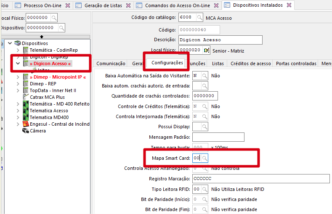Lookup Baixa autom. crachás autoriz. de entrada
Image resolution: width=332 pixels, height=214 pixels.
click(x=205, y=86)
